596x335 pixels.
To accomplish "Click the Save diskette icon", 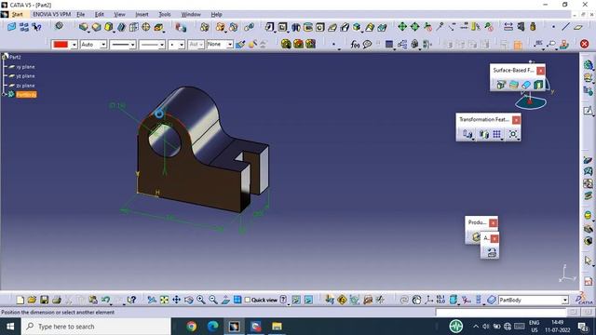I will pyautogui.click(x=45, y=300).
